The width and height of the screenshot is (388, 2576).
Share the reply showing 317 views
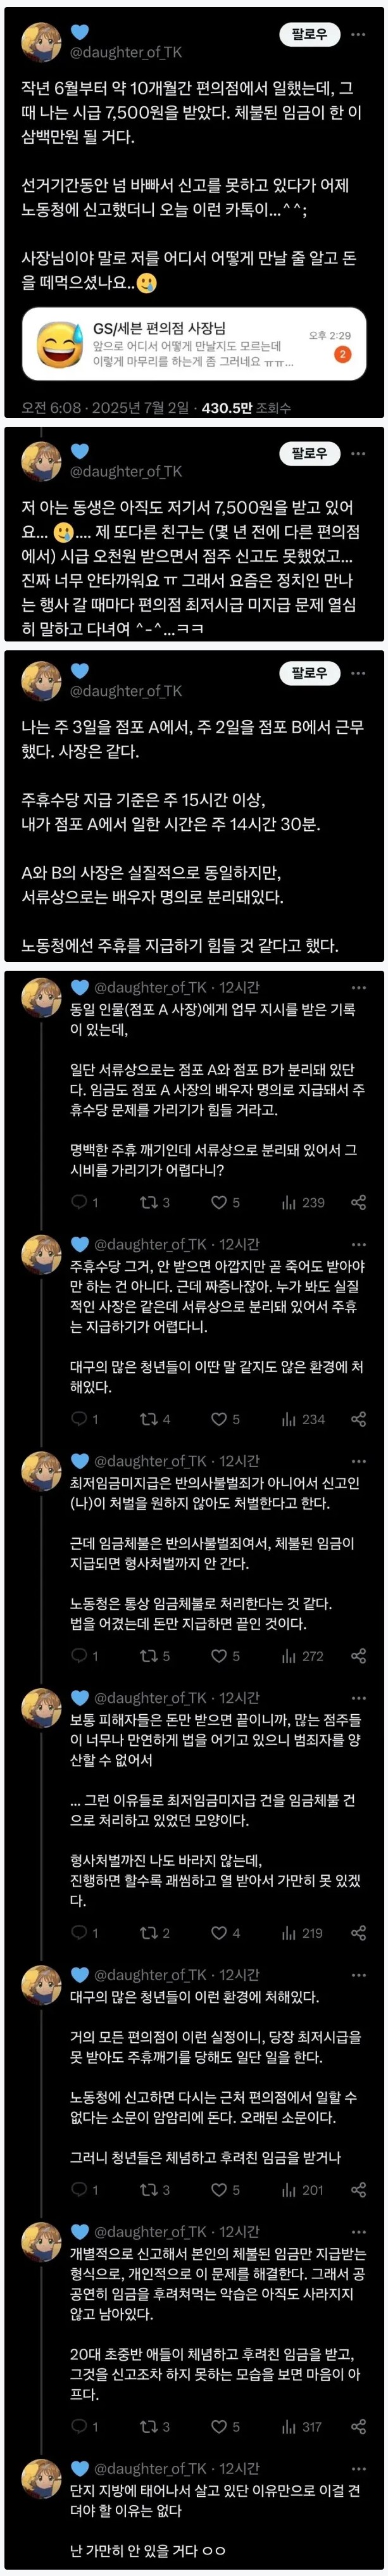click(x=358, y=2427)
